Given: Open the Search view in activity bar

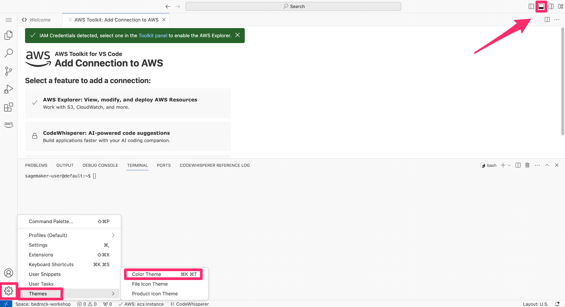Looking at the screenshot, I should click(x=8, y=53).
